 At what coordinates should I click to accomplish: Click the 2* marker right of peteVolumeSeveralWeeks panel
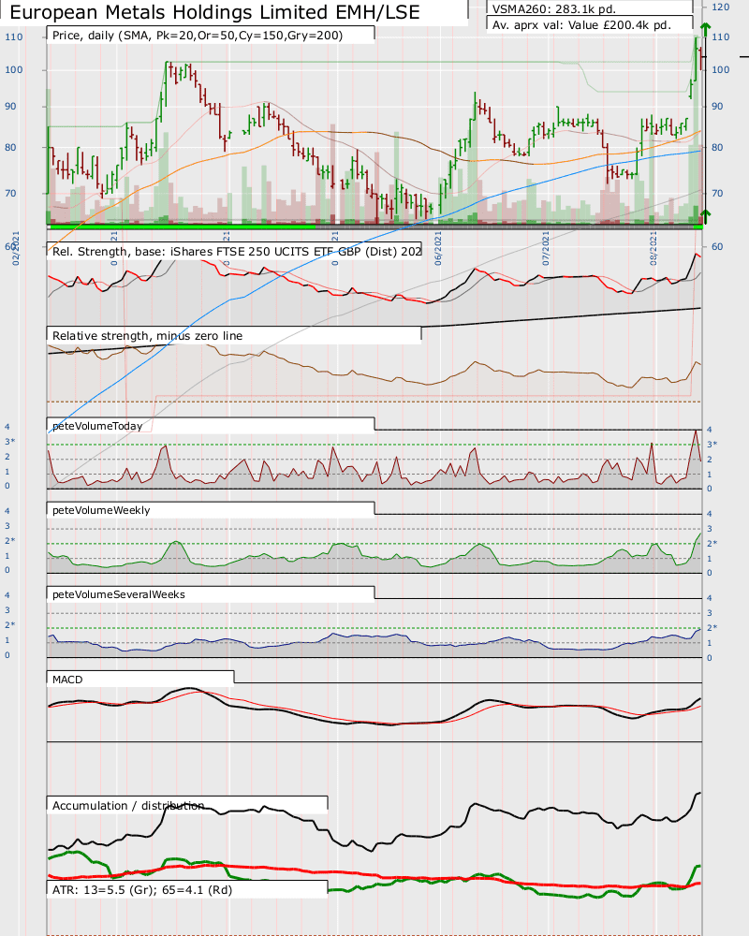tap(712, 627)
